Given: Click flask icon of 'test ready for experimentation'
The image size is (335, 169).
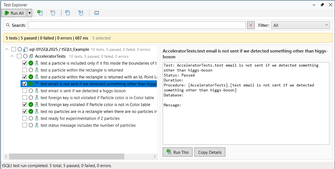Looking at the screenshot, I should pos(36,118).
